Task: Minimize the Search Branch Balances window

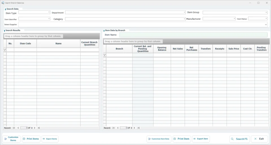Action: 250,3
